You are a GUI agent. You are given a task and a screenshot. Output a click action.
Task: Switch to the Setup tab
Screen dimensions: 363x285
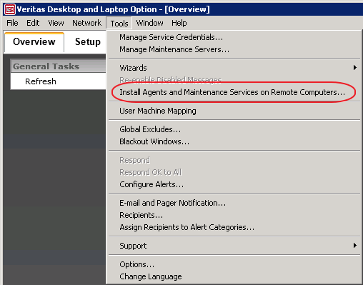point(88,42)
